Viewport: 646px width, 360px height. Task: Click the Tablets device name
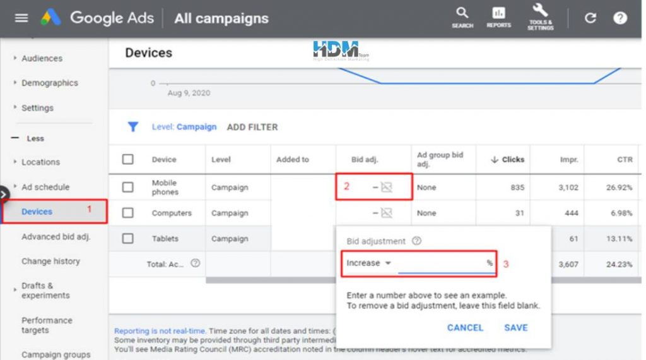tap(165, 238)
